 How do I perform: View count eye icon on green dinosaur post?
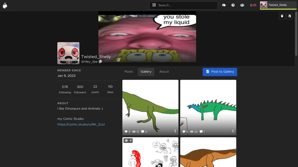click(134, 132)
